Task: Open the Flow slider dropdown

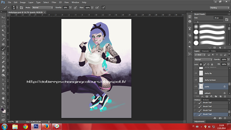Action: pos(92,8)
